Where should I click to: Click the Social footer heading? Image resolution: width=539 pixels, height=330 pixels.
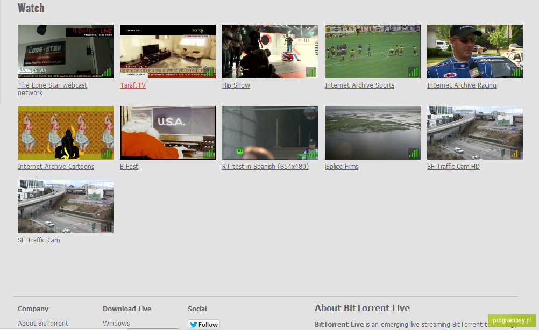point(197,309)
